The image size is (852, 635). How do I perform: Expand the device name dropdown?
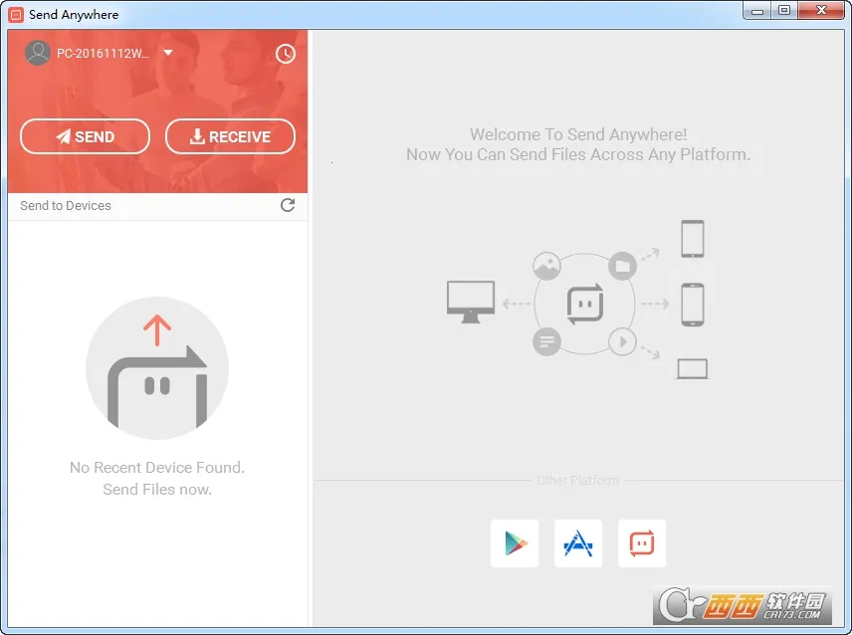pyautogui.click(x=167, y=54)
